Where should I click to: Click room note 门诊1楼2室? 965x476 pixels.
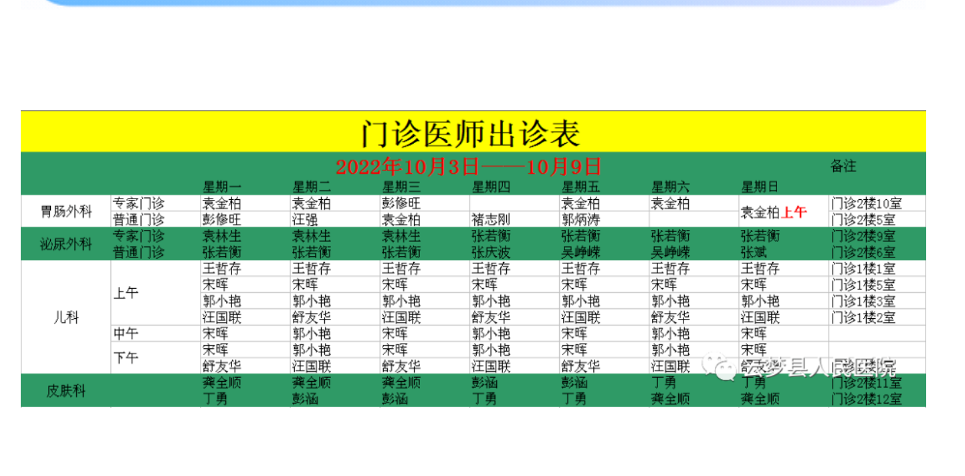point(863,318)
